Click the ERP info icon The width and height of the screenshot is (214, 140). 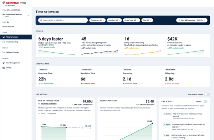(7, 22)
